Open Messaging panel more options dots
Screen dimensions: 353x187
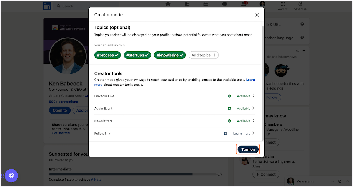332,181
